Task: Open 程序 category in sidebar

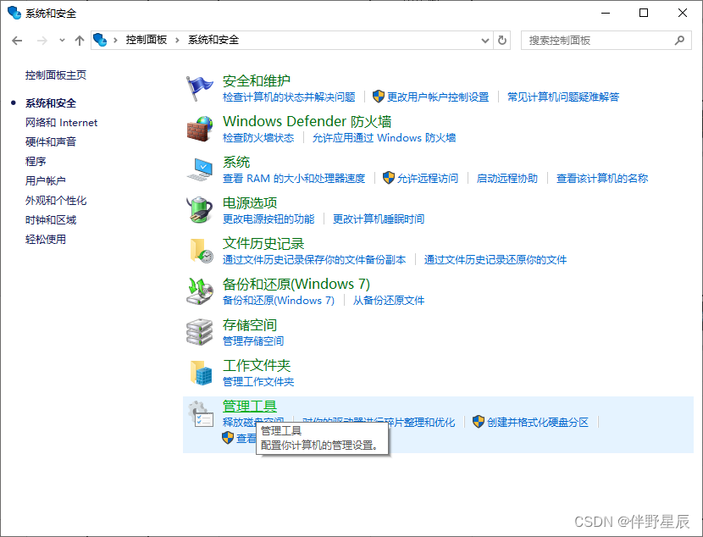Action: (x=36, y=162)
